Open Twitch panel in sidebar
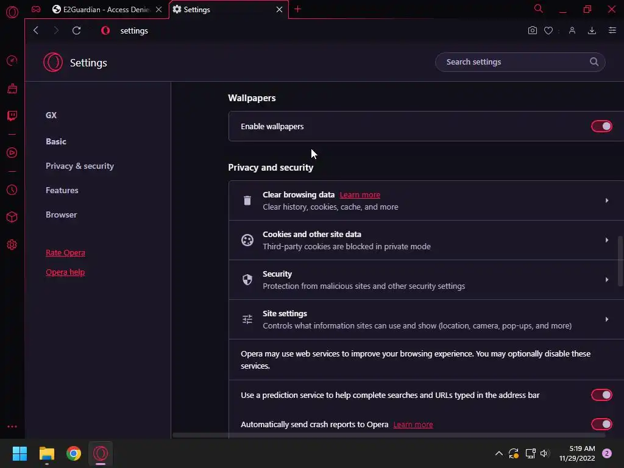The width and height of the screenshot is (624, 468). (x=12, y=116)
